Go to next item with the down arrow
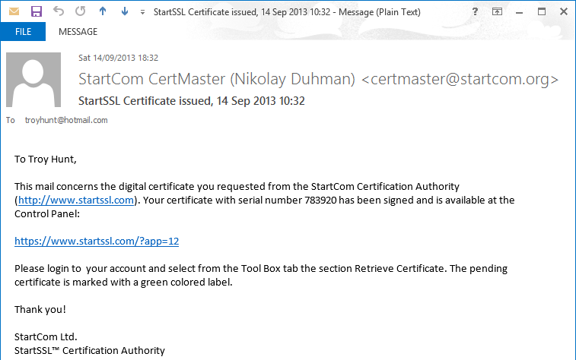The width and height of the screenshot is (576, 360). 125,11
